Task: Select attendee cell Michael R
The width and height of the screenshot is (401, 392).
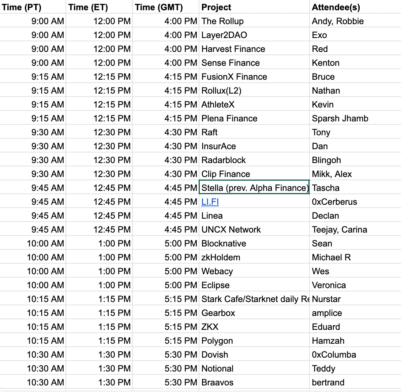Action: pos(356,257)
